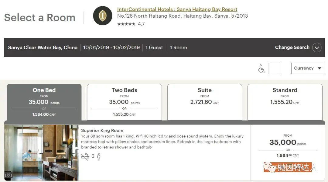Click the non-smoking icon in room details
The width and height of the screenshot is (328, 182).
tap(85, 156)
